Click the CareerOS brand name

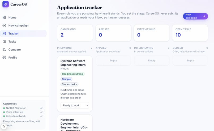19,4
